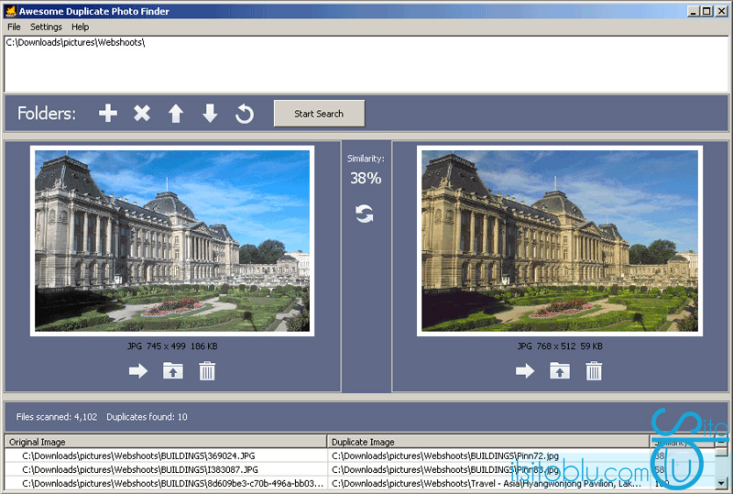The image size is (733, 494).
Task: Delete the right image with the trash icon
Action: (594, 370)
